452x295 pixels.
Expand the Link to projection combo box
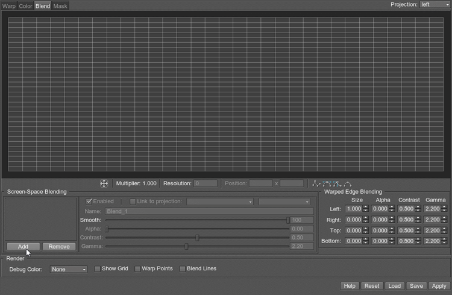click(219, 201)
